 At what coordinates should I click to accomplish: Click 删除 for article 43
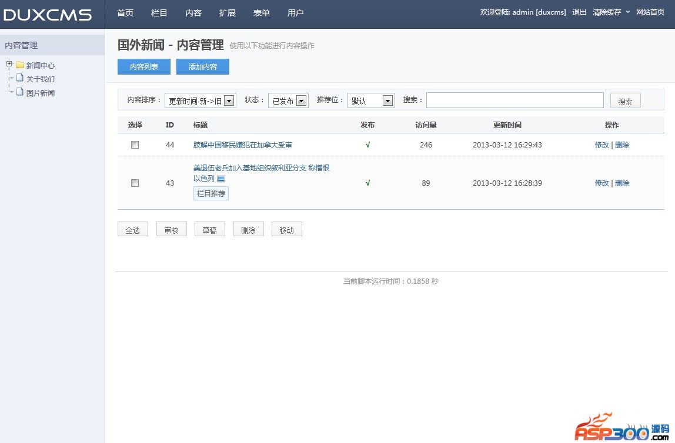click(622, 183)
